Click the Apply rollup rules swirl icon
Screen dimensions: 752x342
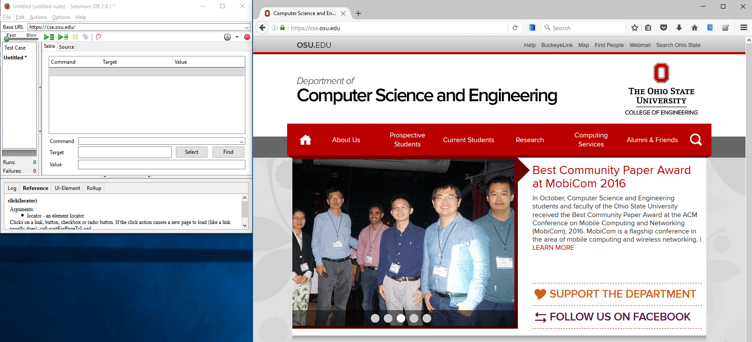tap(99, 37)
